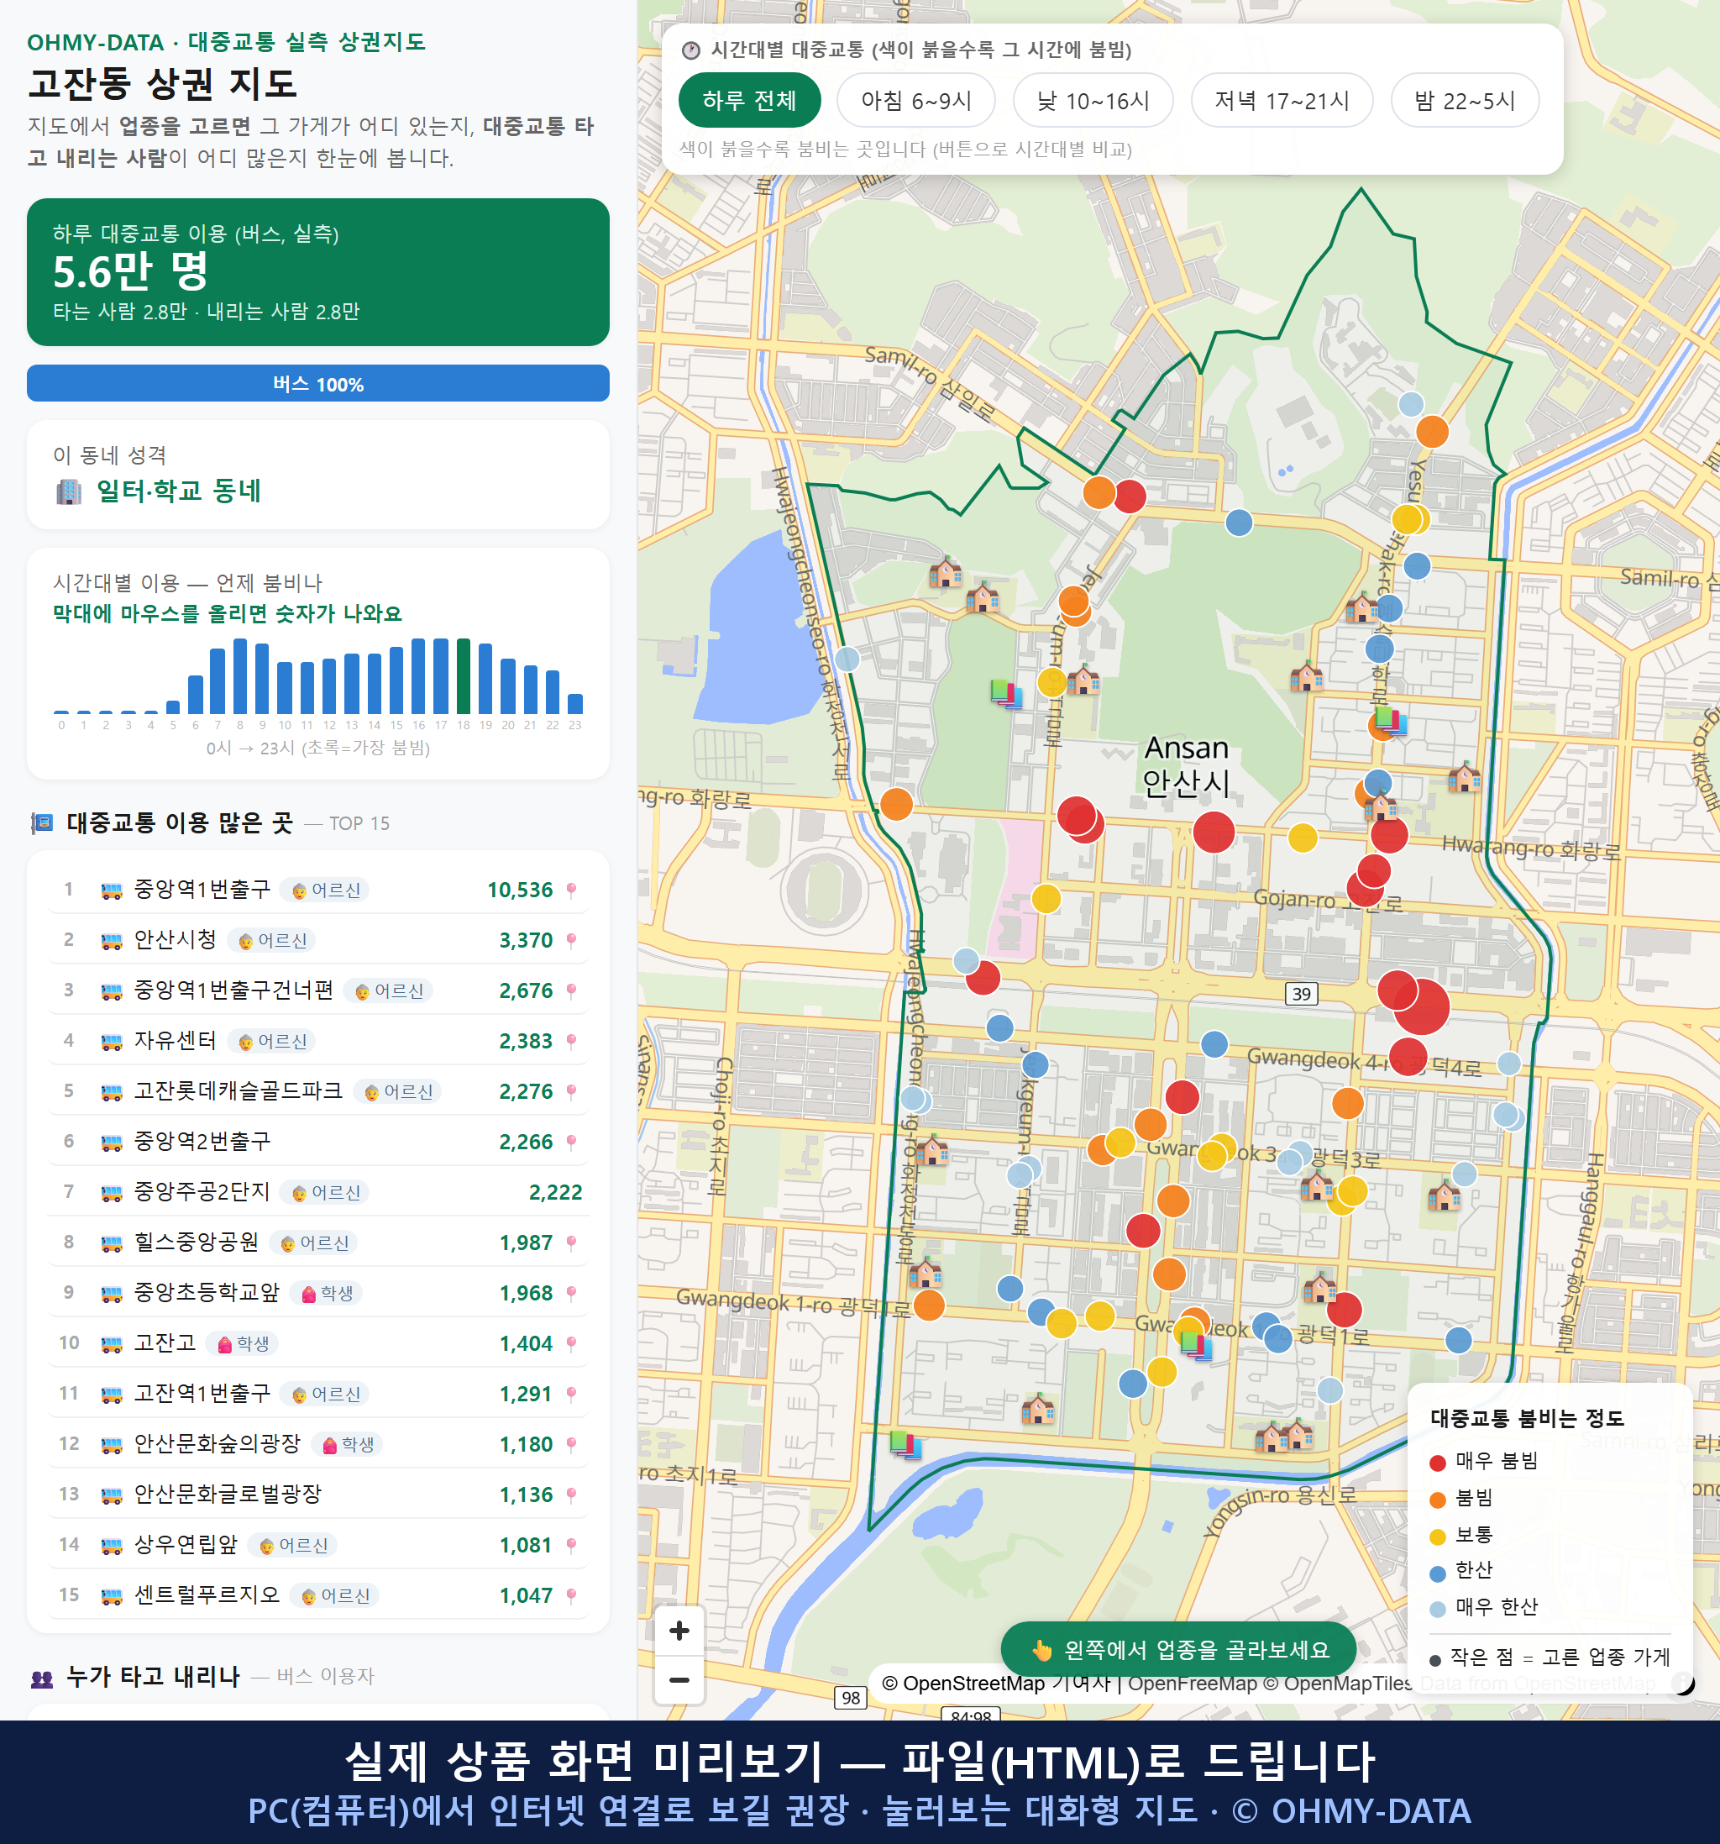The image size is (1720, 1844).
Task: Switch to 밤 22~5시 time filter
Action: coord(1465,100)
